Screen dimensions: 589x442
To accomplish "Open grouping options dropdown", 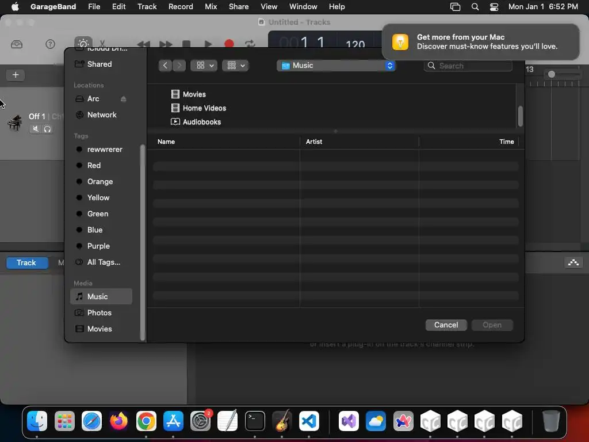I will pyautogui.click(x=235, y=66).
